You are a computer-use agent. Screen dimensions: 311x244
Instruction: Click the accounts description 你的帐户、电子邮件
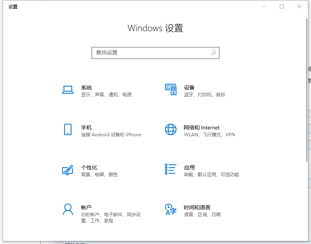[x=111, y=218]
